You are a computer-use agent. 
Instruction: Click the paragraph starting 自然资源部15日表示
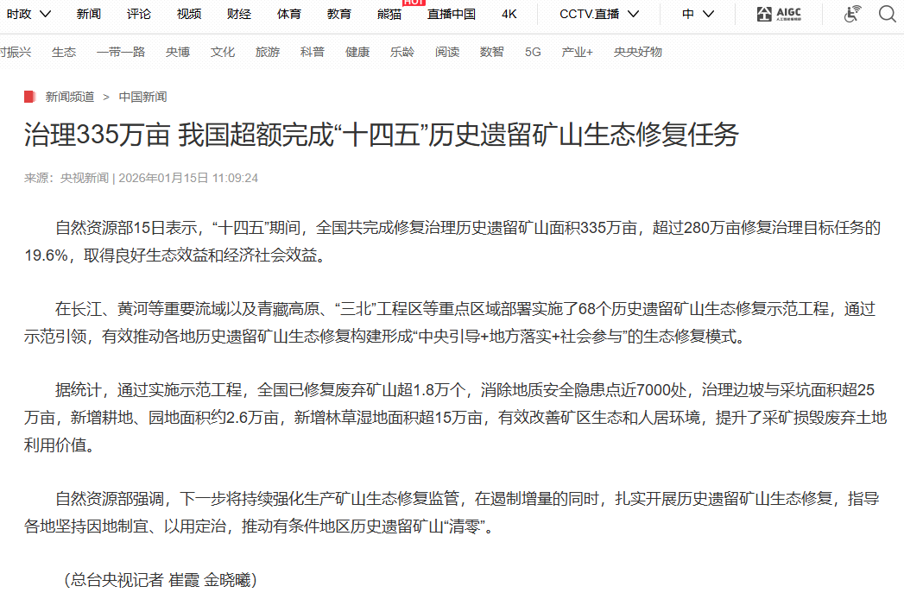click(x=452, y=242)
